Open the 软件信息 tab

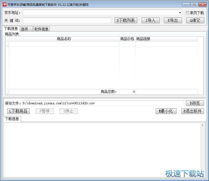pos(41,29)
